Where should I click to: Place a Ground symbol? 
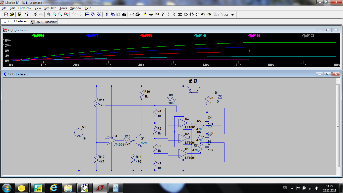151,15
